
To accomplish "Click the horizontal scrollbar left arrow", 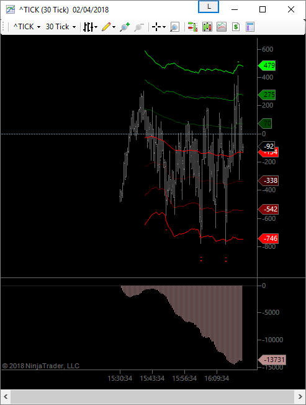I will click(6, 396).
